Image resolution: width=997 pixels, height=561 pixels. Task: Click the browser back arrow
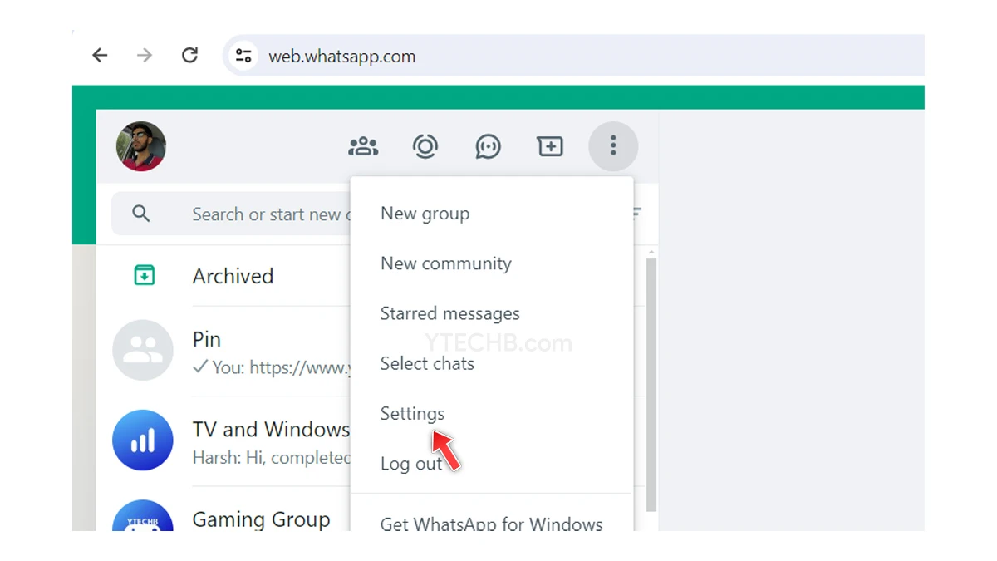pos(100,56)
